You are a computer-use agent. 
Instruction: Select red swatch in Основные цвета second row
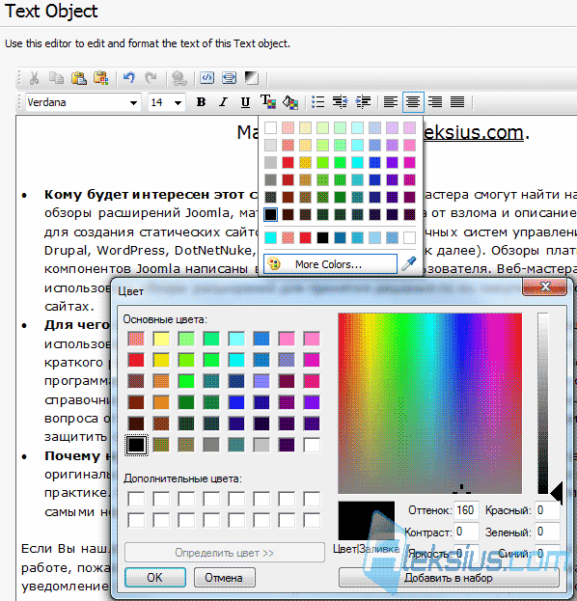tap(136, 360)
